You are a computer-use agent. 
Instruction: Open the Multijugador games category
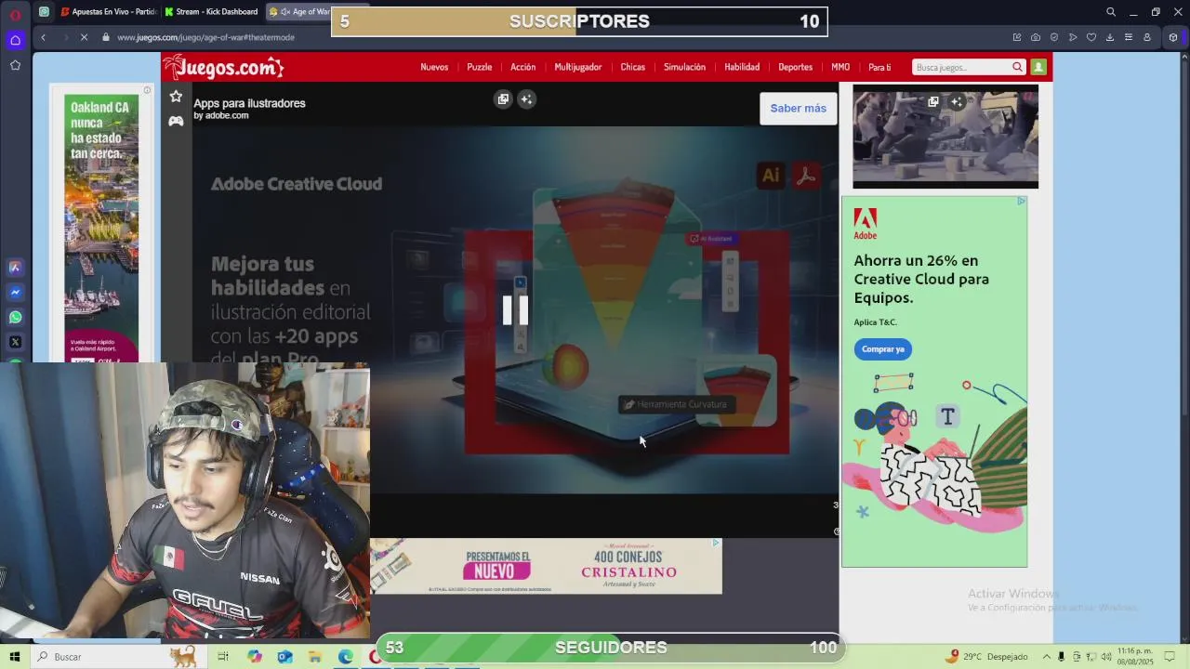click(x=578, y=67)
